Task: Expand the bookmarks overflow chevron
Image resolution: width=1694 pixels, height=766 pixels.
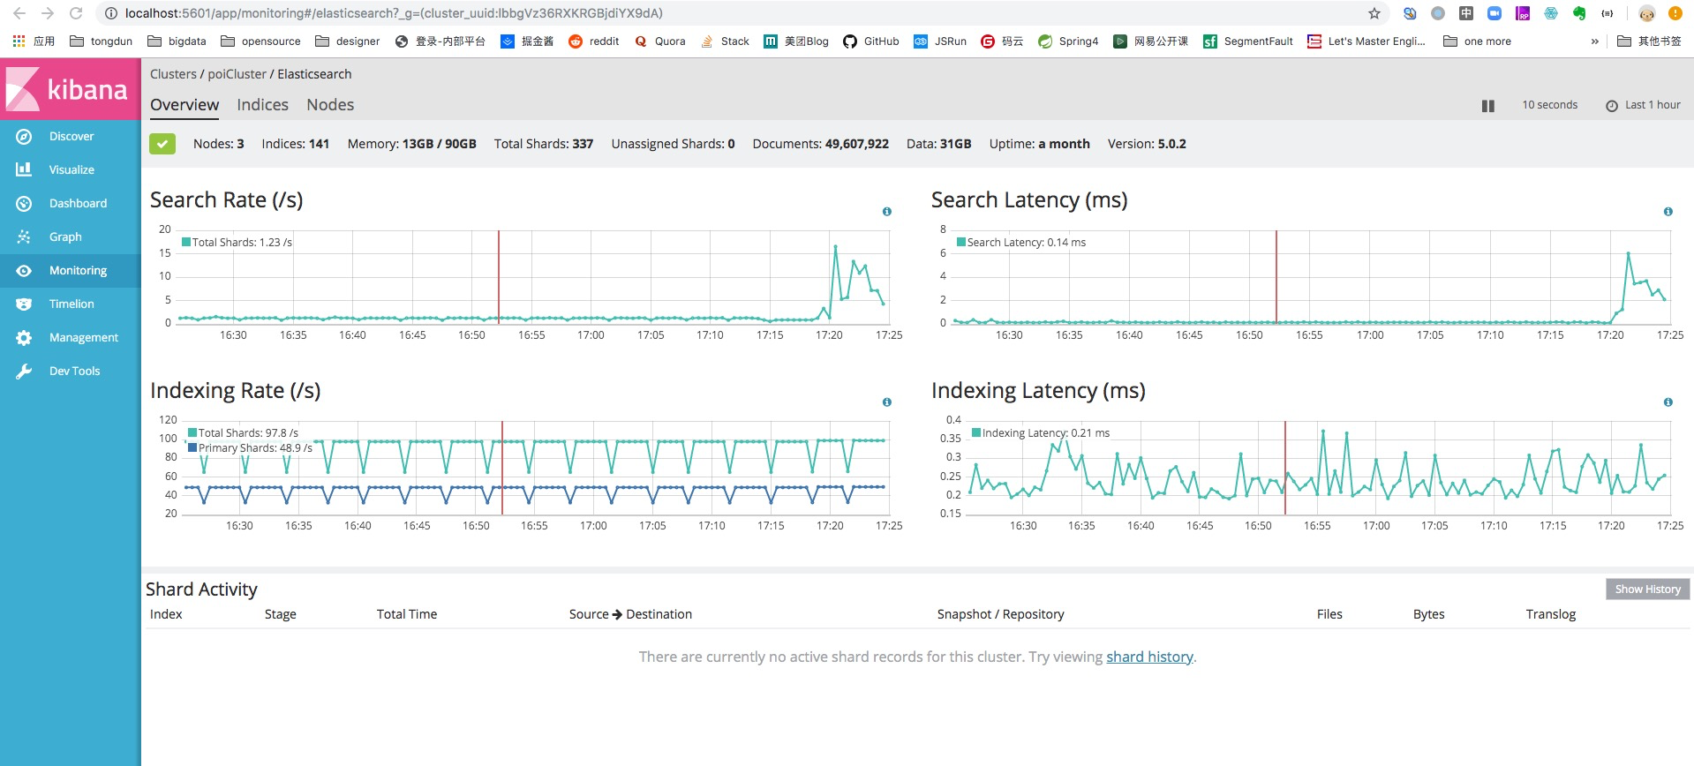Action: [1595, 41]
